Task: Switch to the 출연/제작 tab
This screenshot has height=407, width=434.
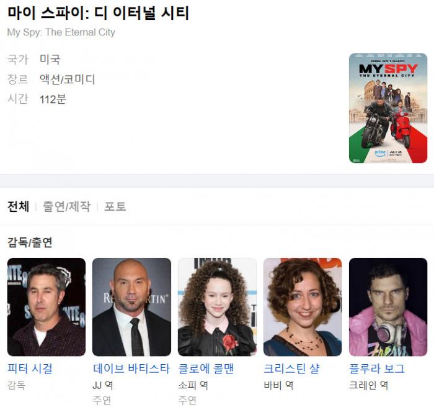Action: point(66,207)
